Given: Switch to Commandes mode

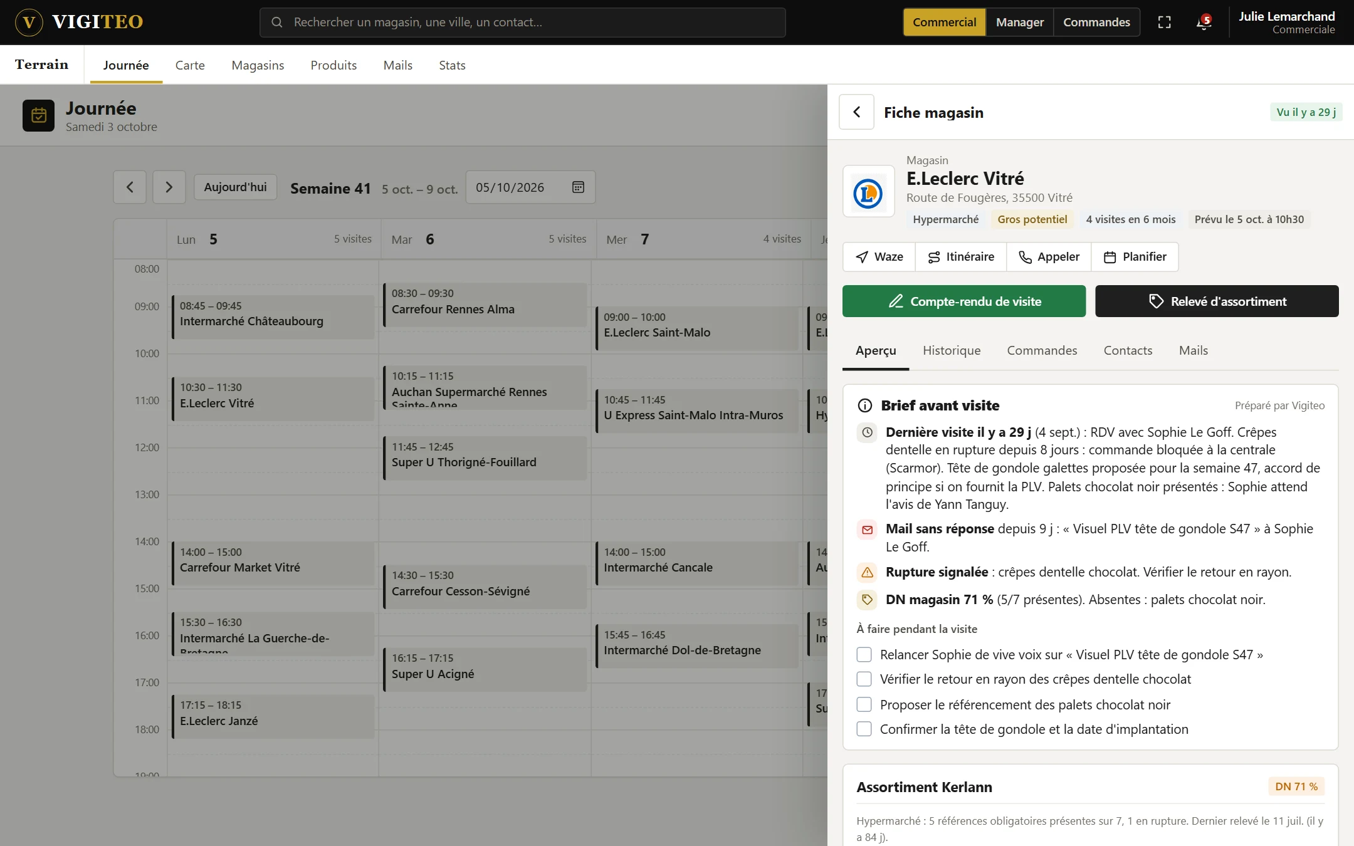Looking at the screenshot, I should (1096, 23).
